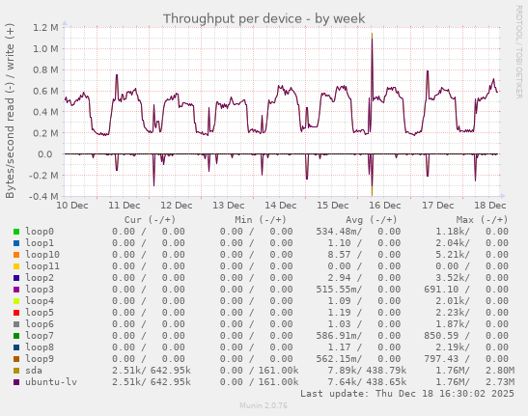This screenshot has width=528, height=416.
Task: Click the loop9 brown legend swatch
Action: (16, 359)
